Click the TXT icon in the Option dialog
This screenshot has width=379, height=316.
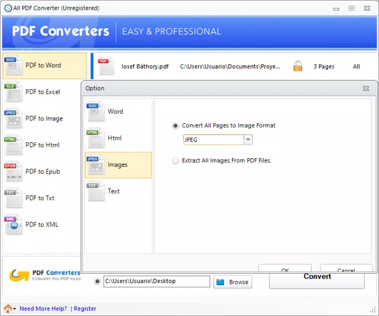(96, 191)
